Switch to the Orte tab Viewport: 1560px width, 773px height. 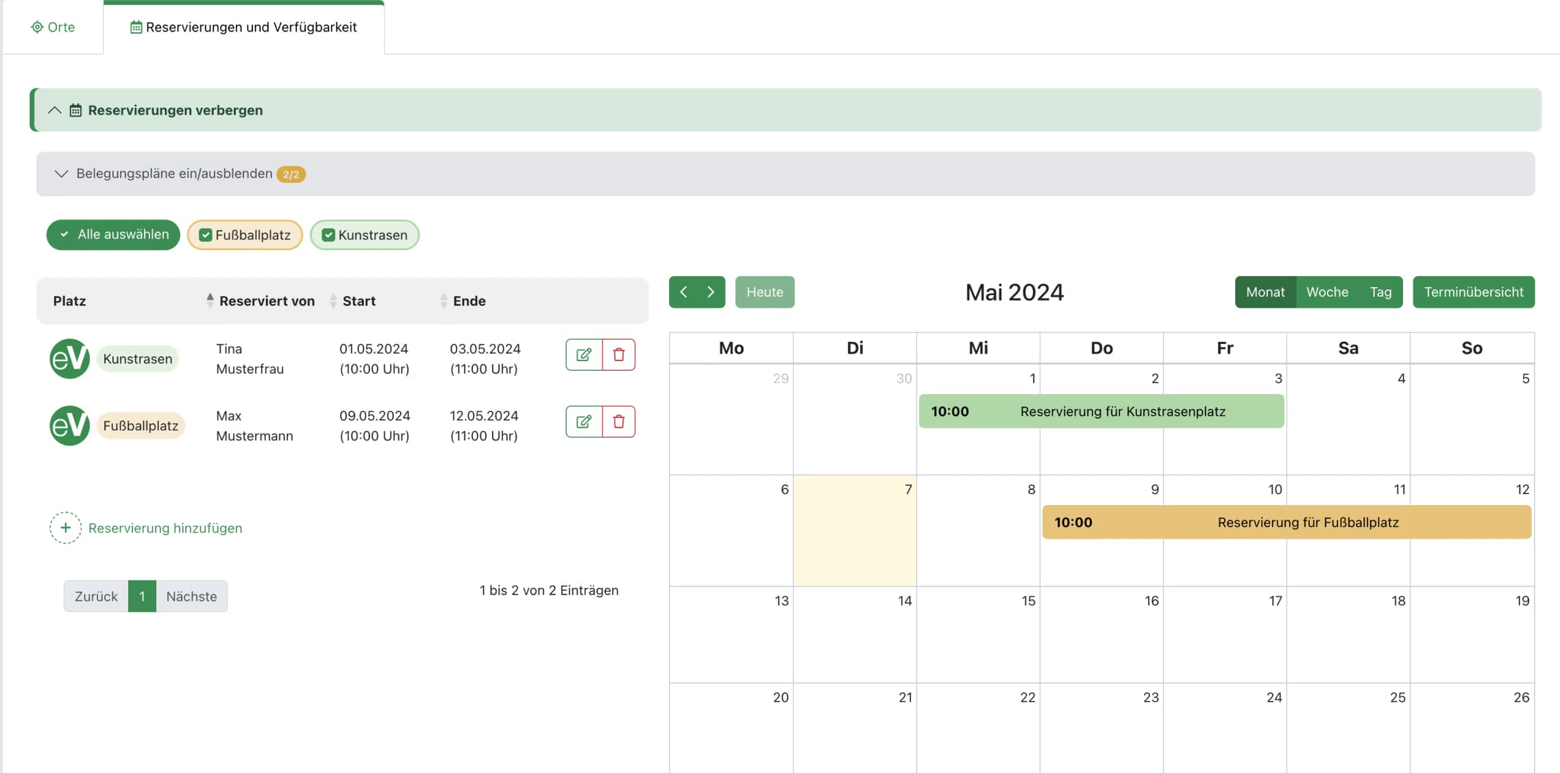[x=53, y=27]
